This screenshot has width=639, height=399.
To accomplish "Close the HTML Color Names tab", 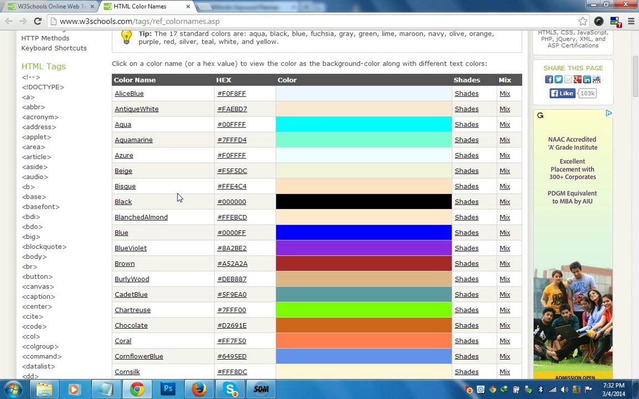I will pos(188,7).
